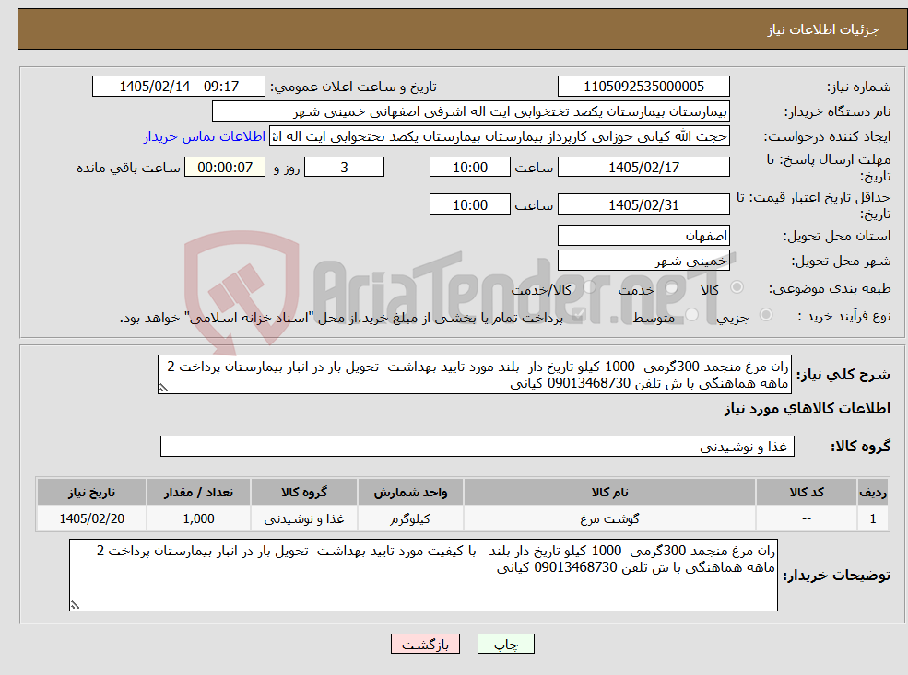The image size is (908, 675).
Task: Click the announcement date field 1405/02/14 - 09:17
Action: (178, 87)
